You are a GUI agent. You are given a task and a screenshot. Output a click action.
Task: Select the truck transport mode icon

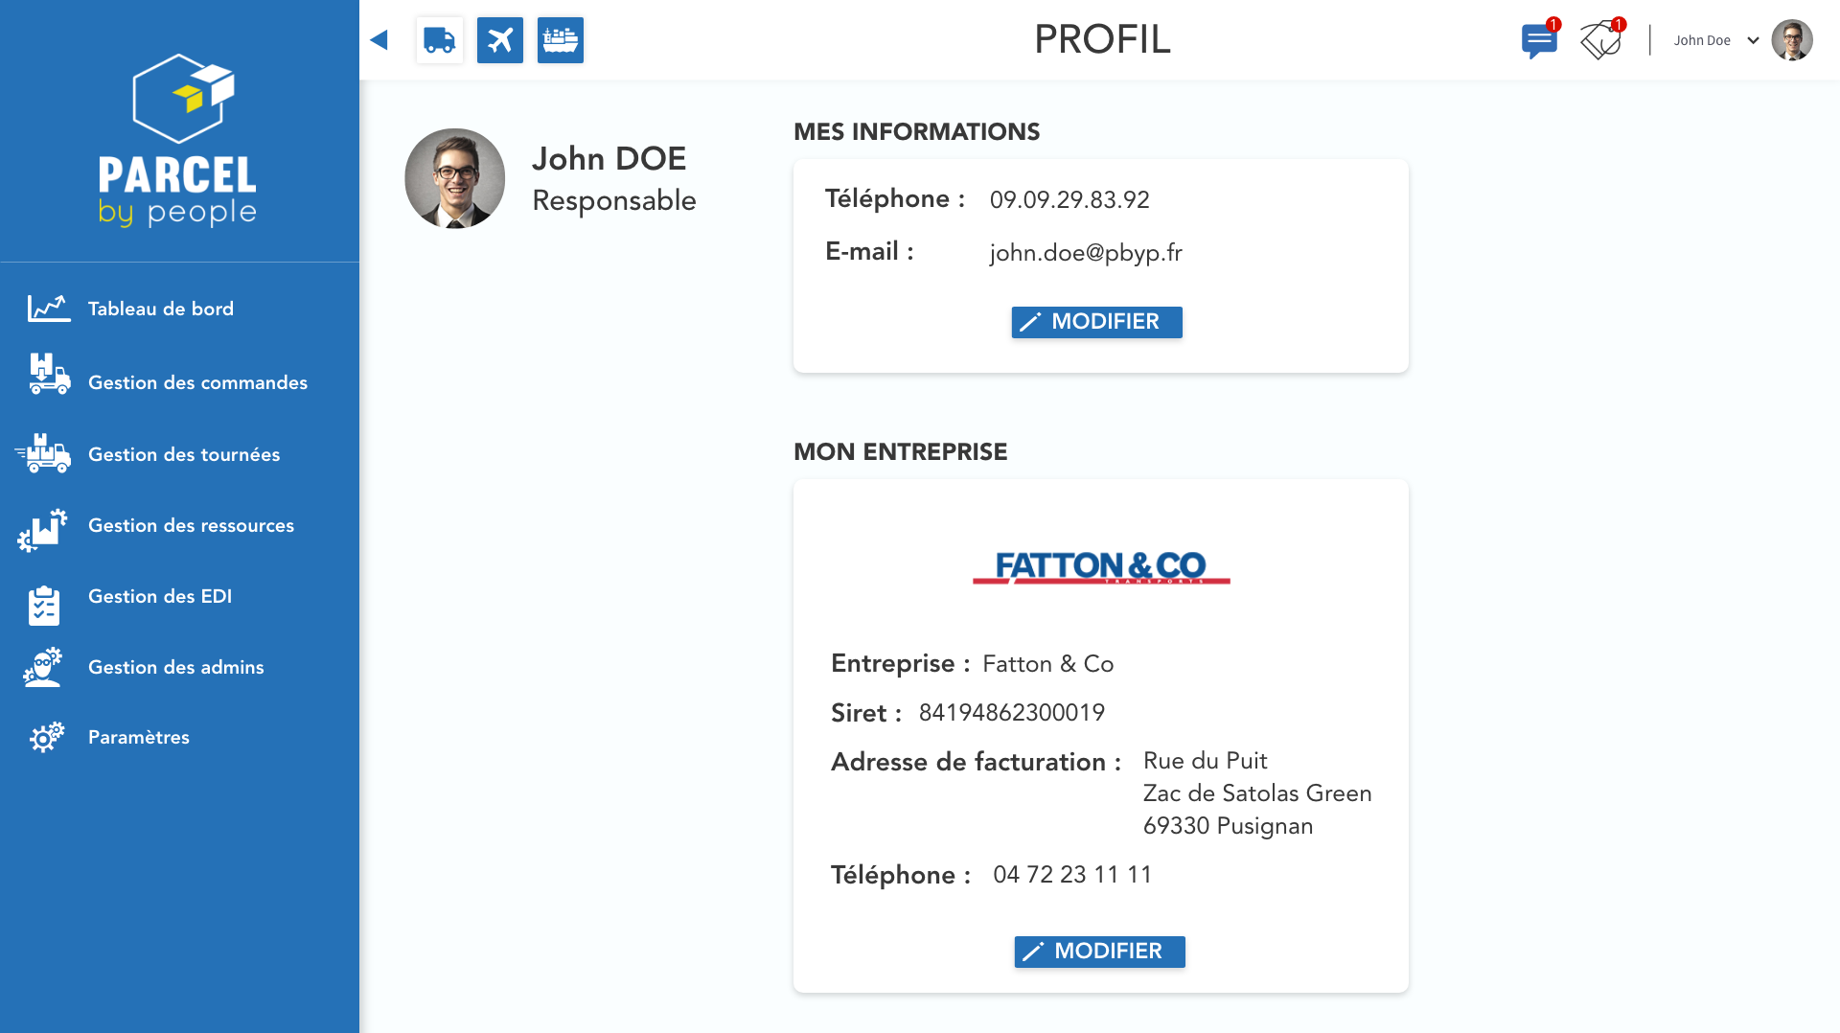pyautogui.click(x=440, y=40)
